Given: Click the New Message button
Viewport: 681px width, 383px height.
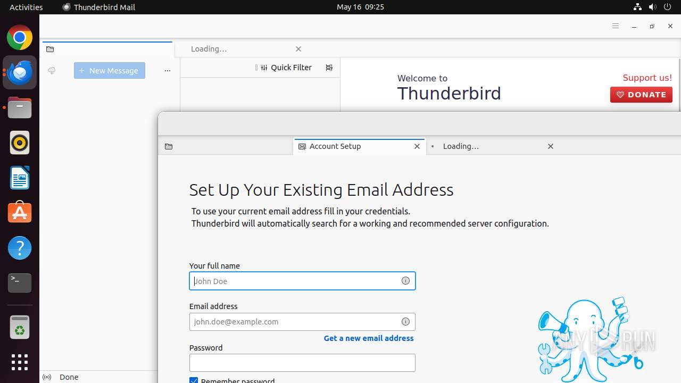Looking at the screenshot, I should coord(110,70).
